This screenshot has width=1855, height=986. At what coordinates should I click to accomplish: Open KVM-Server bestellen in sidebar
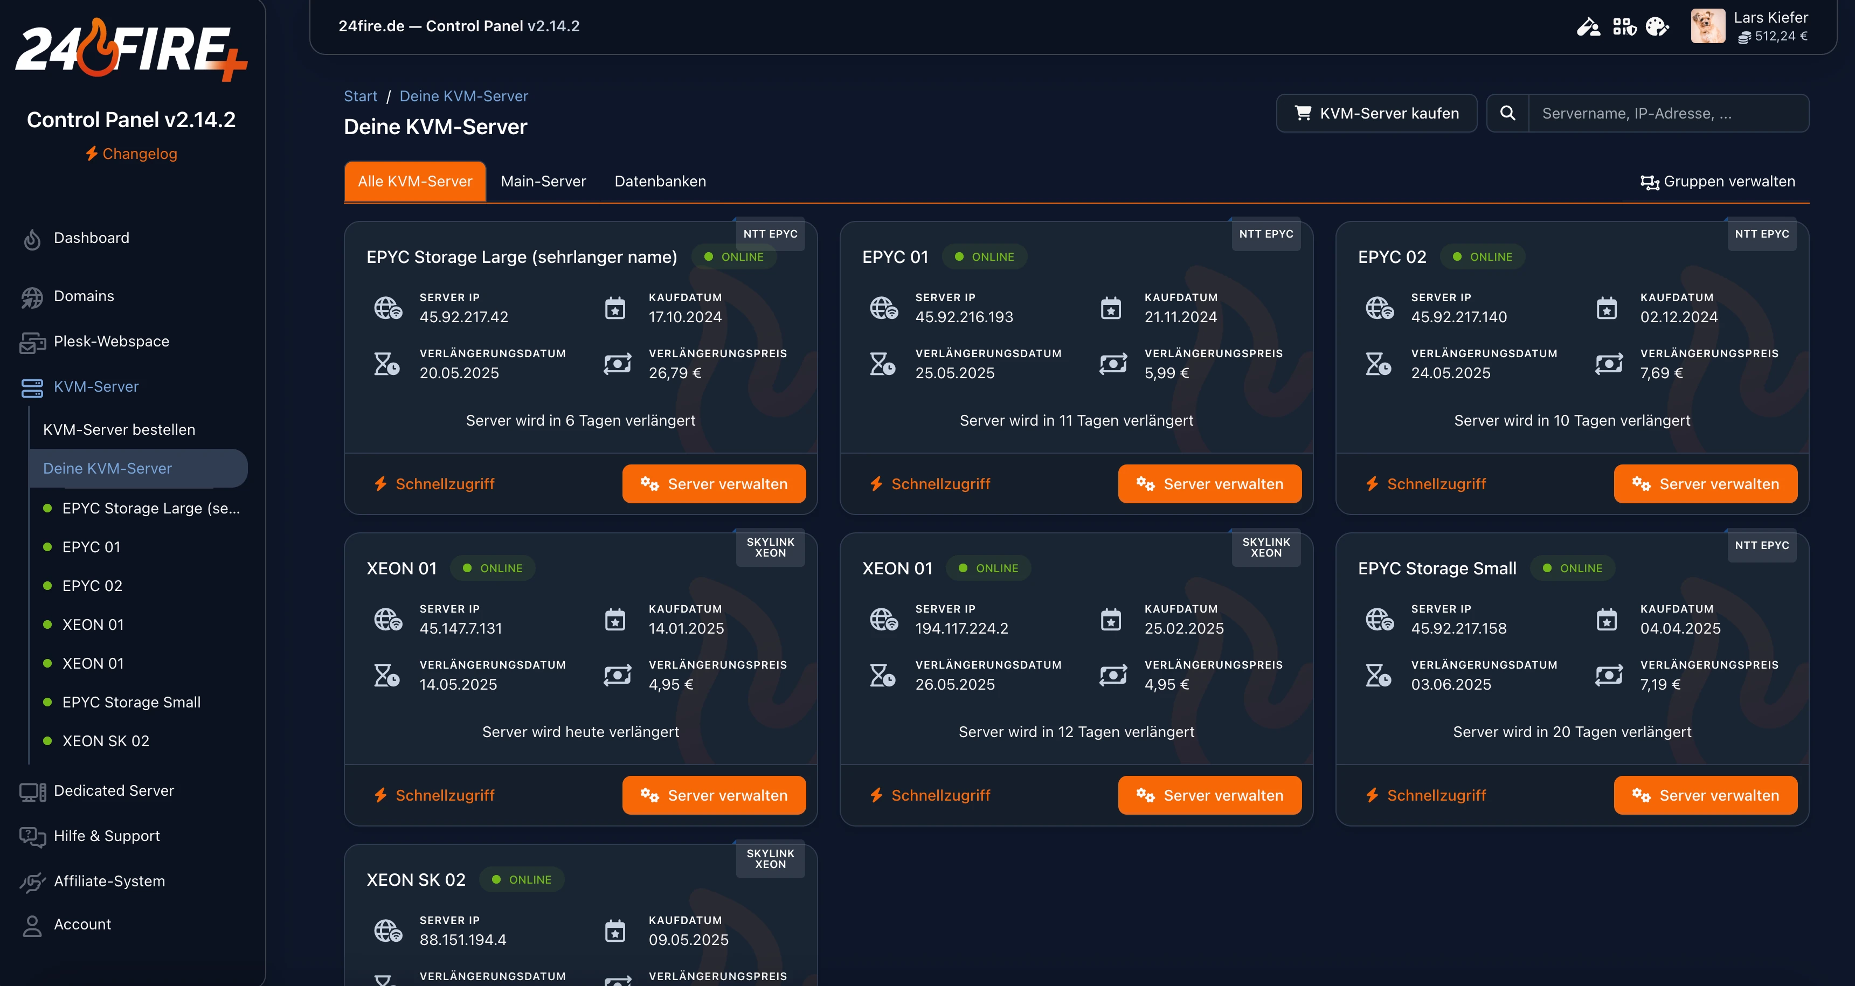(x=119, y=429)
